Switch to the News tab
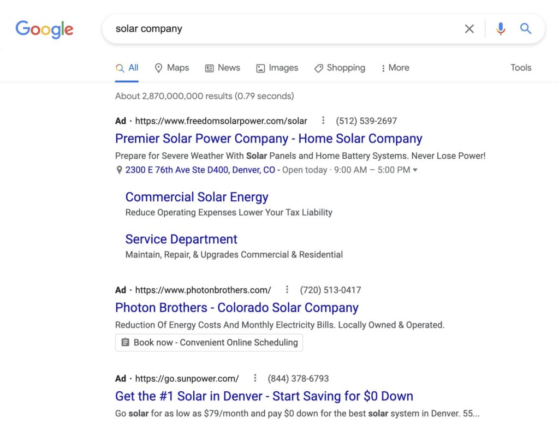Image resolution: width=559 pixels, height=436 pixels. [x=223, y=68]
